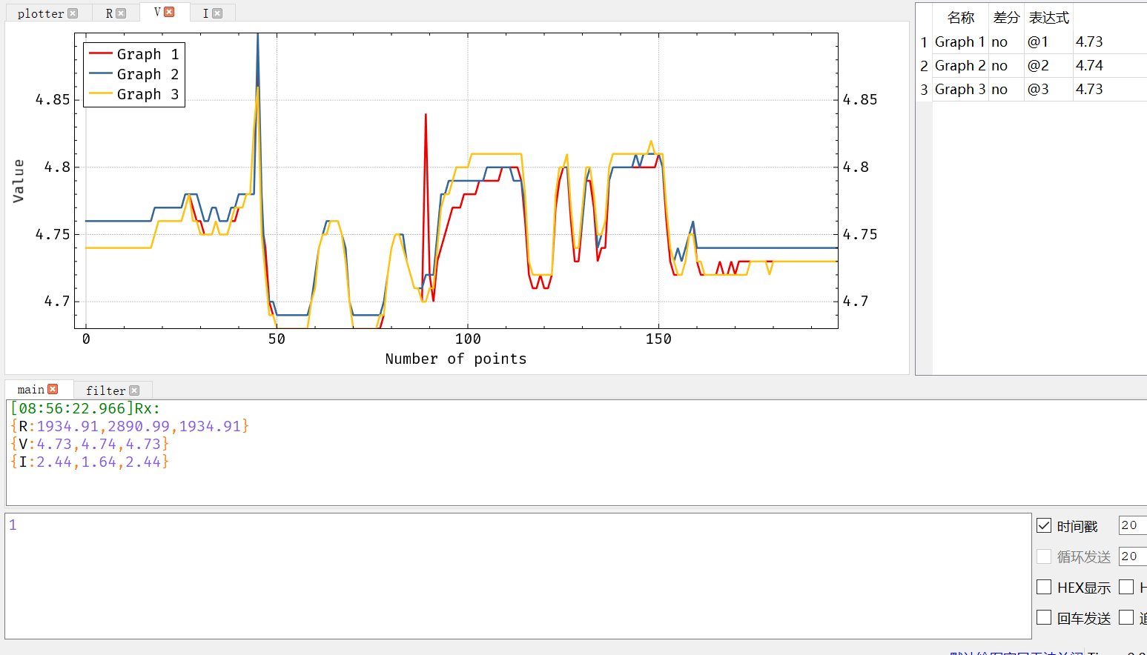Click the value field beside 时间戳

coord(1133,525)
